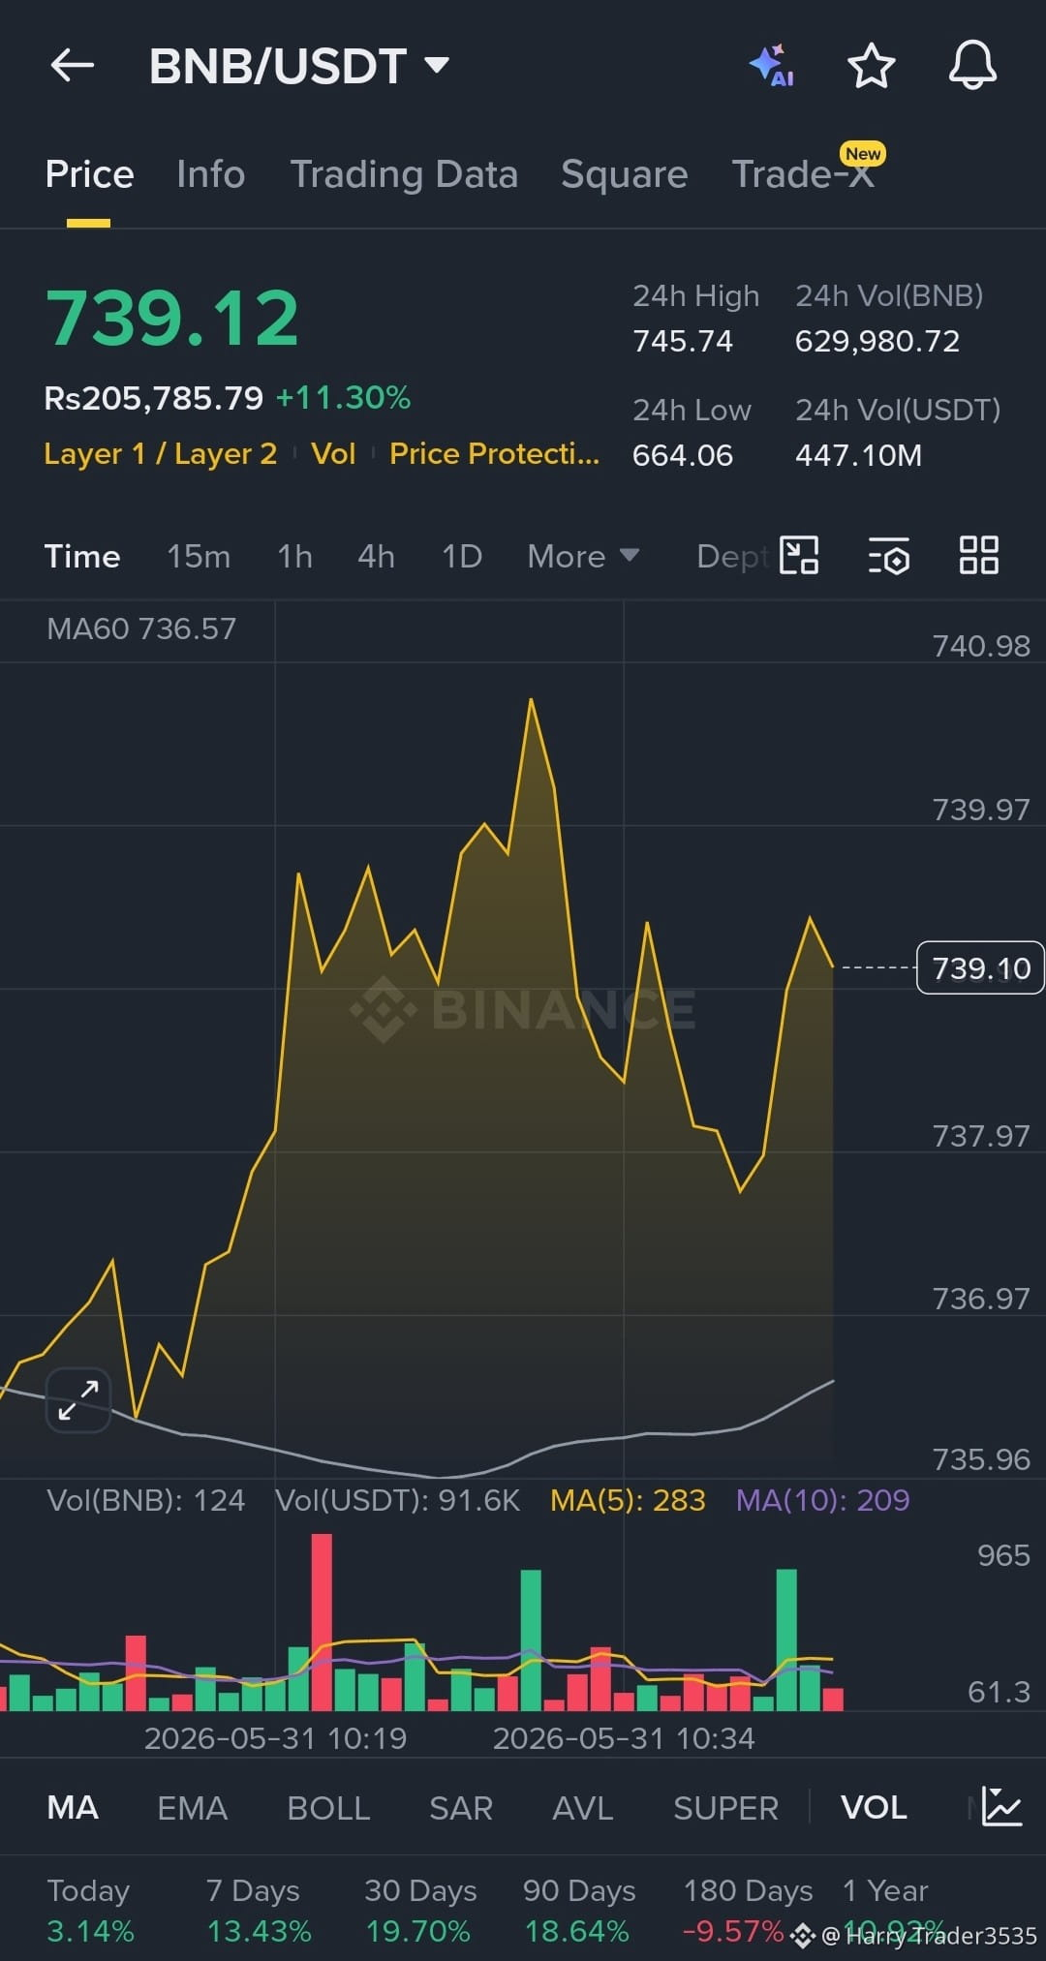Tap the MA(5): 283 volume label
Screen dimensions: 1046x1961
coord(628,1500)
